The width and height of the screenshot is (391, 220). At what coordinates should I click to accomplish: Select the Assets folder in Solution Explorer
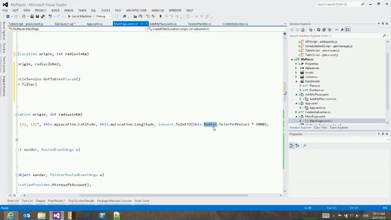click(x=309, y=73)
